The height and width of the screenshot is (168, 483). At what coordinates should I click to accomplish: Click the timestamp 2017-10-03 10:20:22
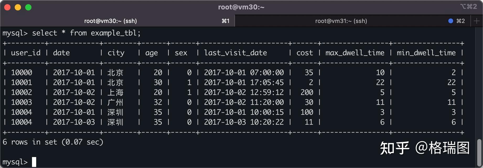pyautogui.click(x=244, y=122)
